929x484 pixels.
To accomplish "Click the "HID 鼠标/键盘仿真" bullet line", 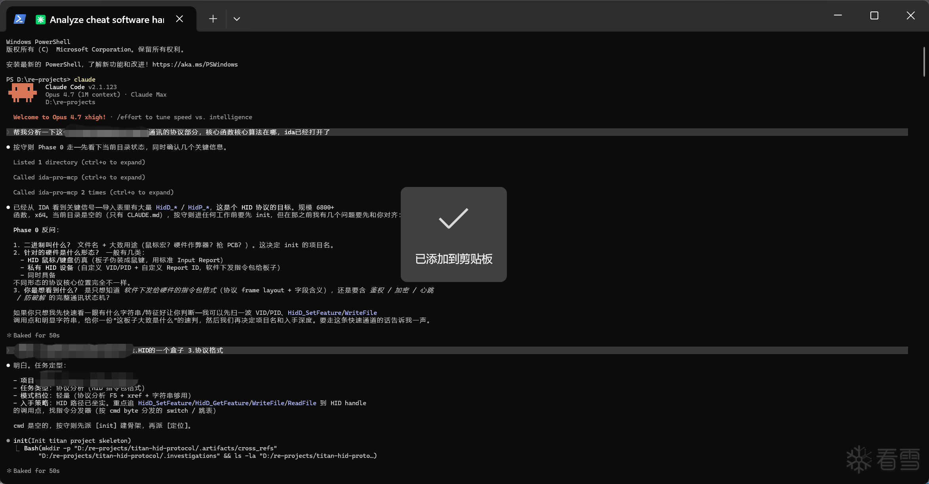I will click(x=122, y=260).
